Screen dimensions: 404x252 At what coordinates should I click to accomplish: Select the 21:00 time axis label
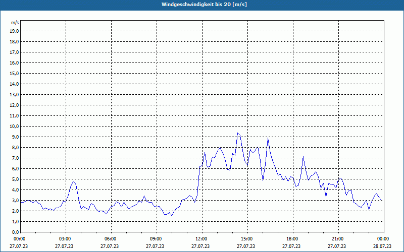coord(337,239)
